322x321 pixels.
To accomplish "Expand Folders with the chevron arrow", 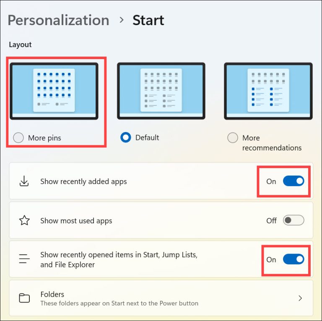I will tap(300, 298).
